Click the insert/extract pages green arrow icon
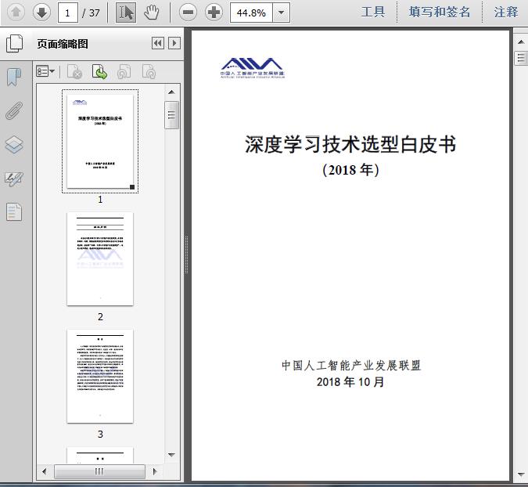 pos(99,71)
